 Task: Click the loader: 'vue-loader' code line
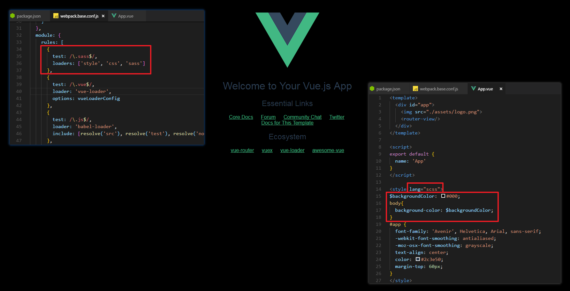point(82,91)
